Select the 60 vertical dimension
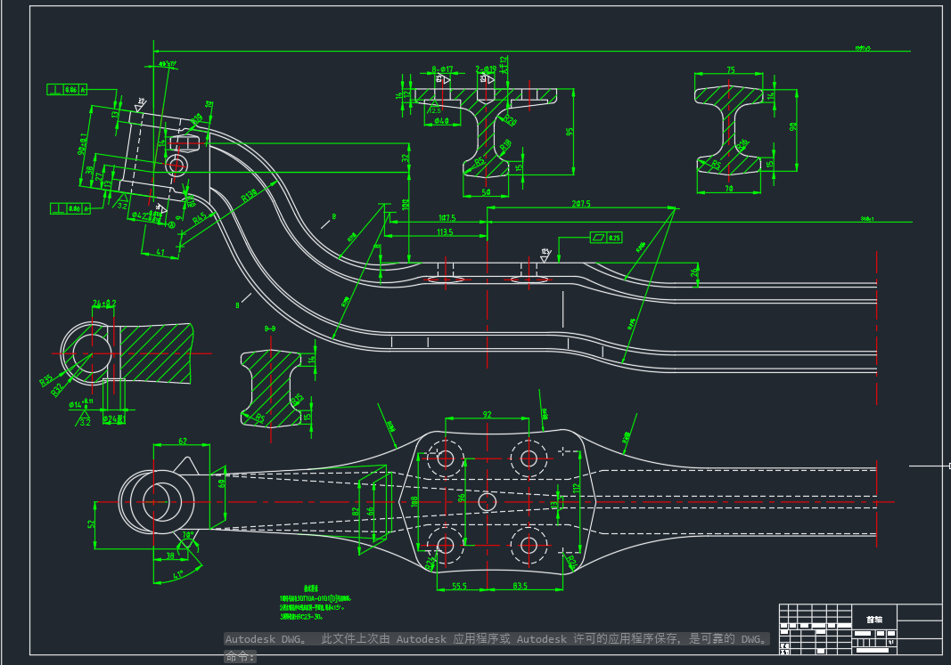This screenshot has height=665, width=951. click(221, 483)
